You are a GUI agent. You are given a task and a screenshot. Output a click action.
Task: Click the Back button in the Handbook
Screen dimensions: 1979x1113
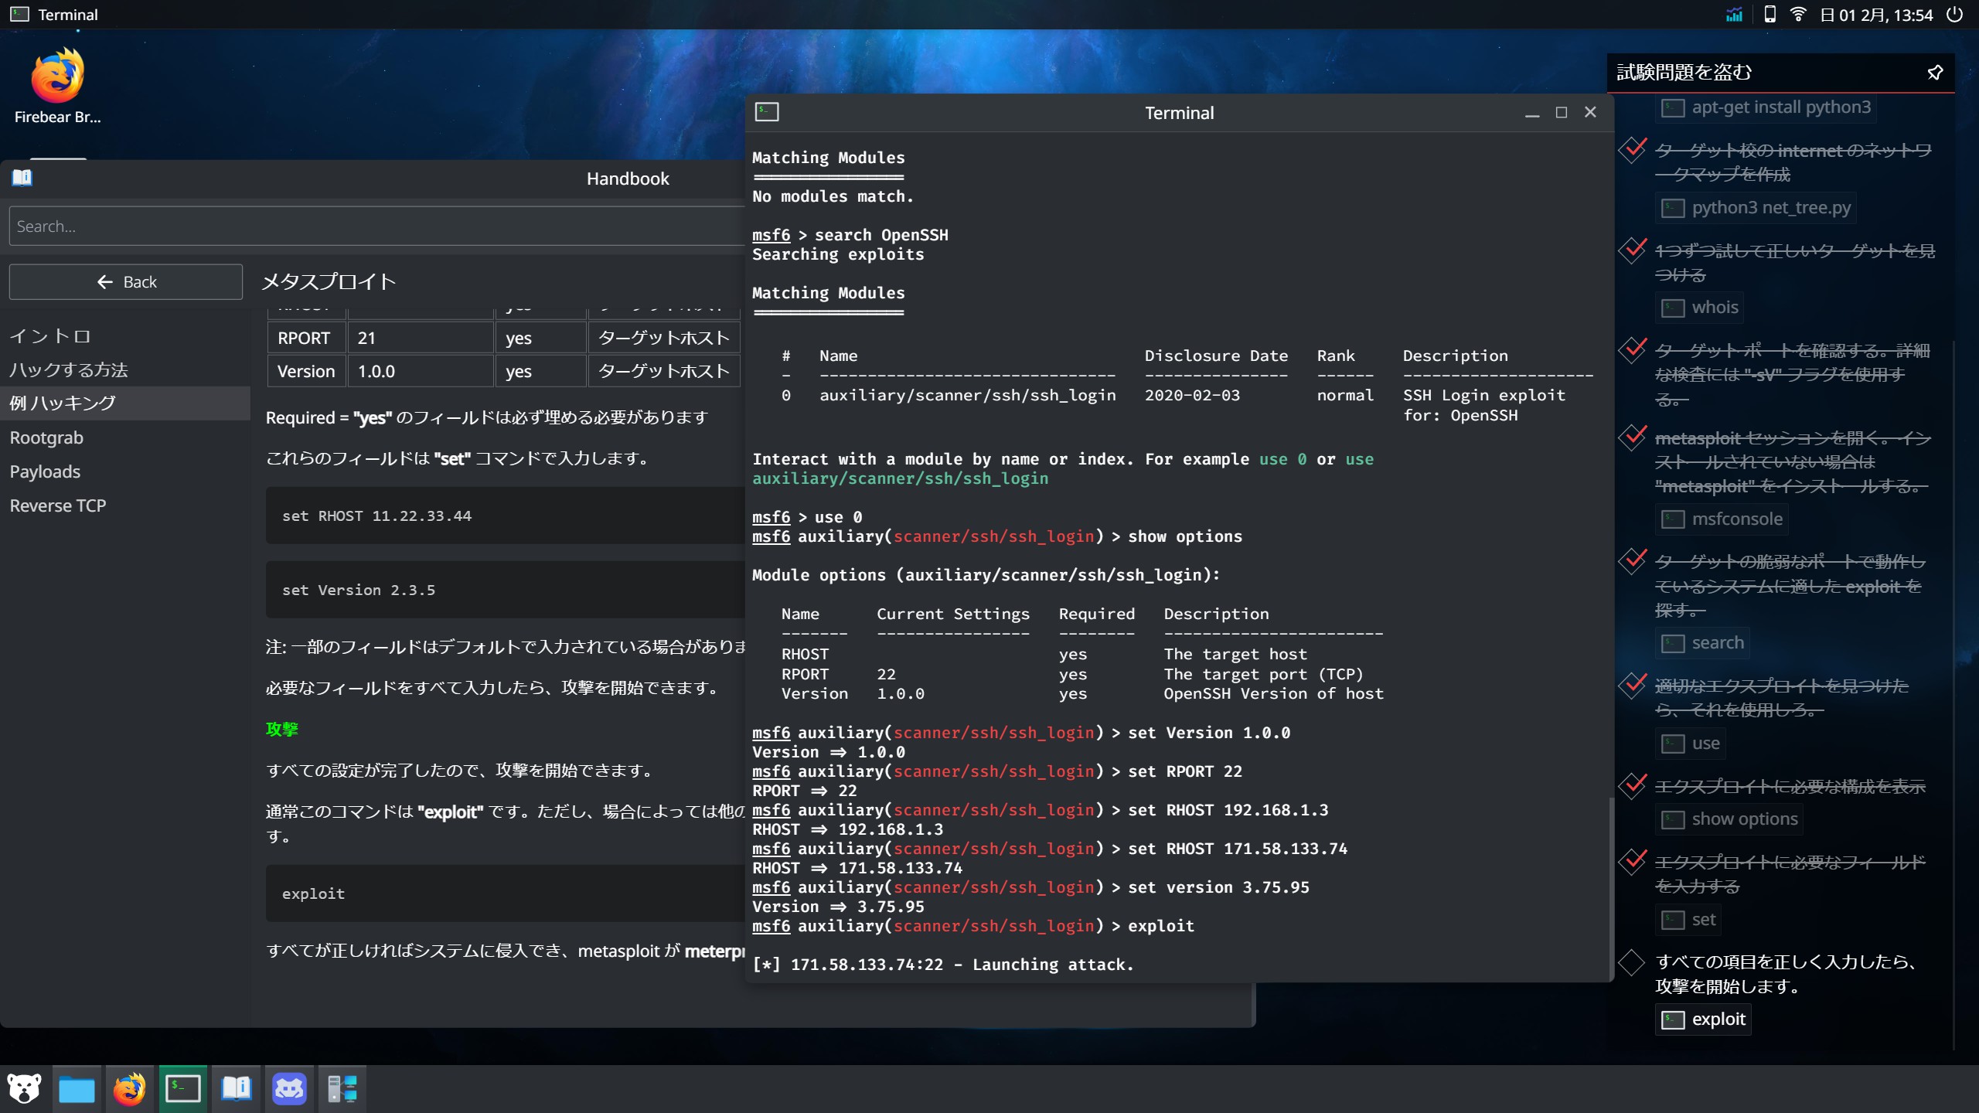pyautogui.click(x=126, y=282)
